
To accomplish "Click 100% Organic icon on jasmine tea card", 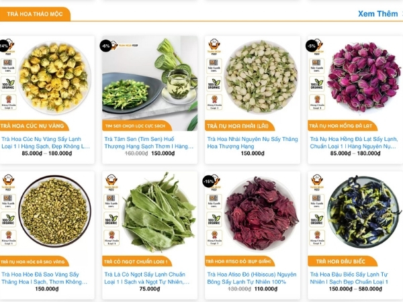I will [x=214, y=84].
